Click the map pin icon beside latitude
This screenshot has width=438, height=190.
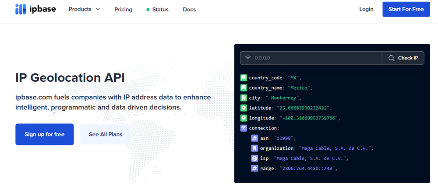tap(244, 108)
